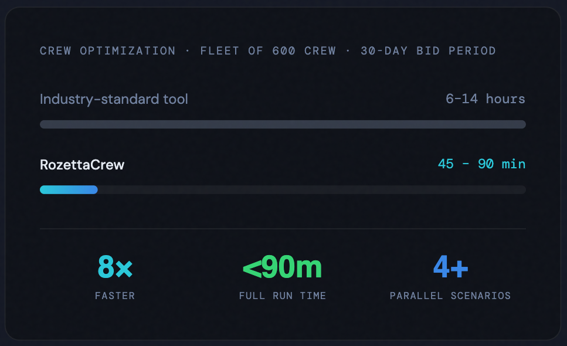Select the green 90m figure
Viewport: 567px width, 346px height.
point(291,267)
